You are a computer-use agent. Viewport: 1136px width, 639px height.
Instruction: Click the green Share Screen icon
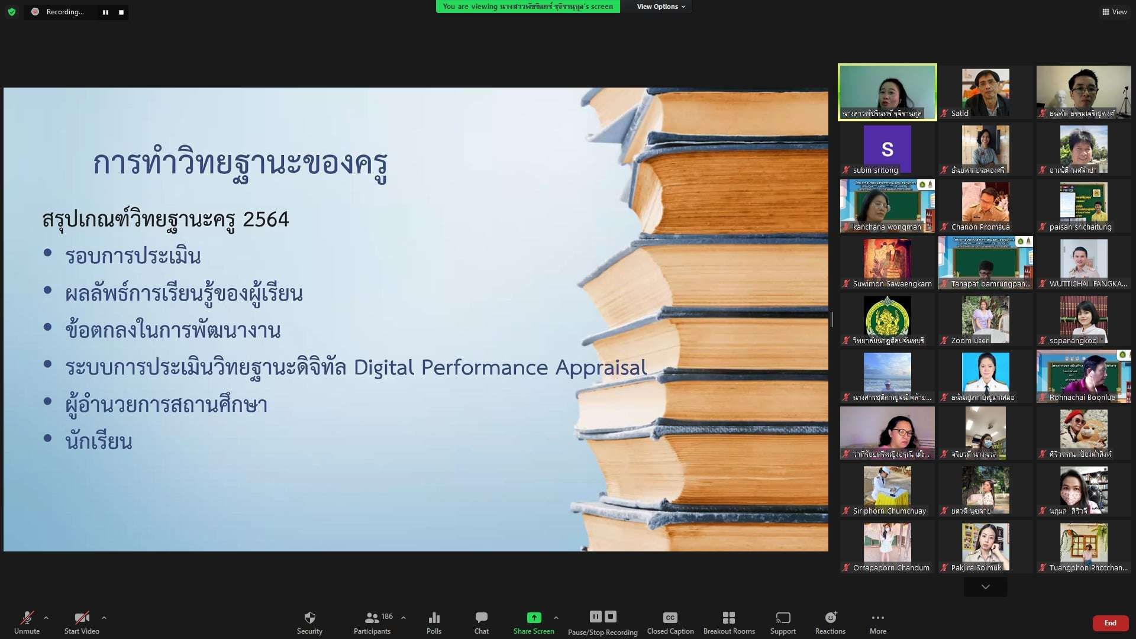[534, 618]
